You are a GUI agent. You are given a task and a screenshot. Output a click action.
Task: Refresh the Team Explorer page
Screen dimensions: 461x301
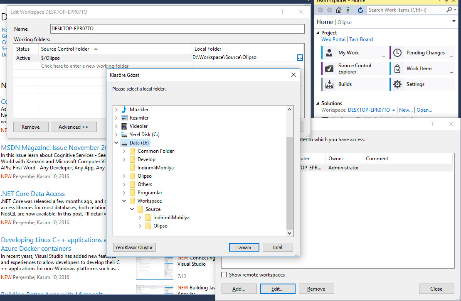click(360, 10)
